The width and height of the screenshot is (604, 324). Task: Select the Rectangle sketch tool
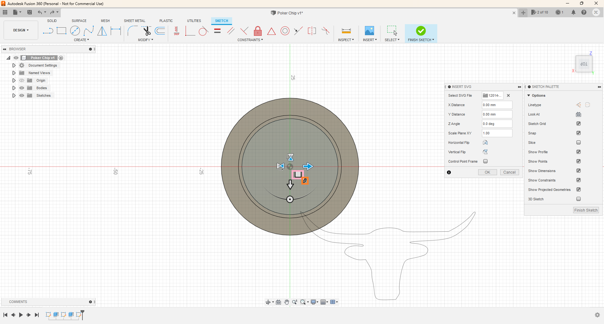coord(61,31)
